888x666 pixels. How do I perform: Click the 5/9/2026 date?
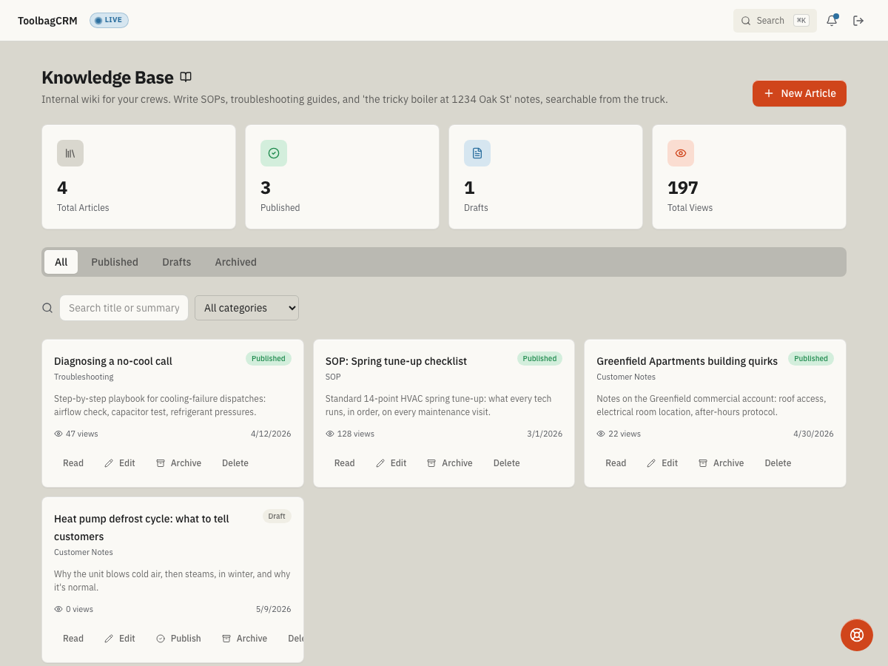[274, 609]
